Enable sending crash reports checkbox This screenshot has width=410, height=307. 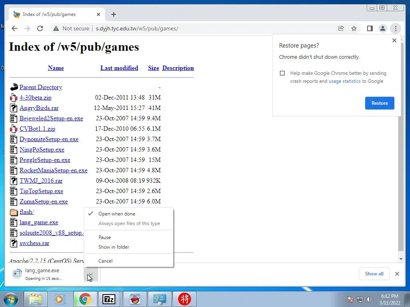[x=282, y=73]
